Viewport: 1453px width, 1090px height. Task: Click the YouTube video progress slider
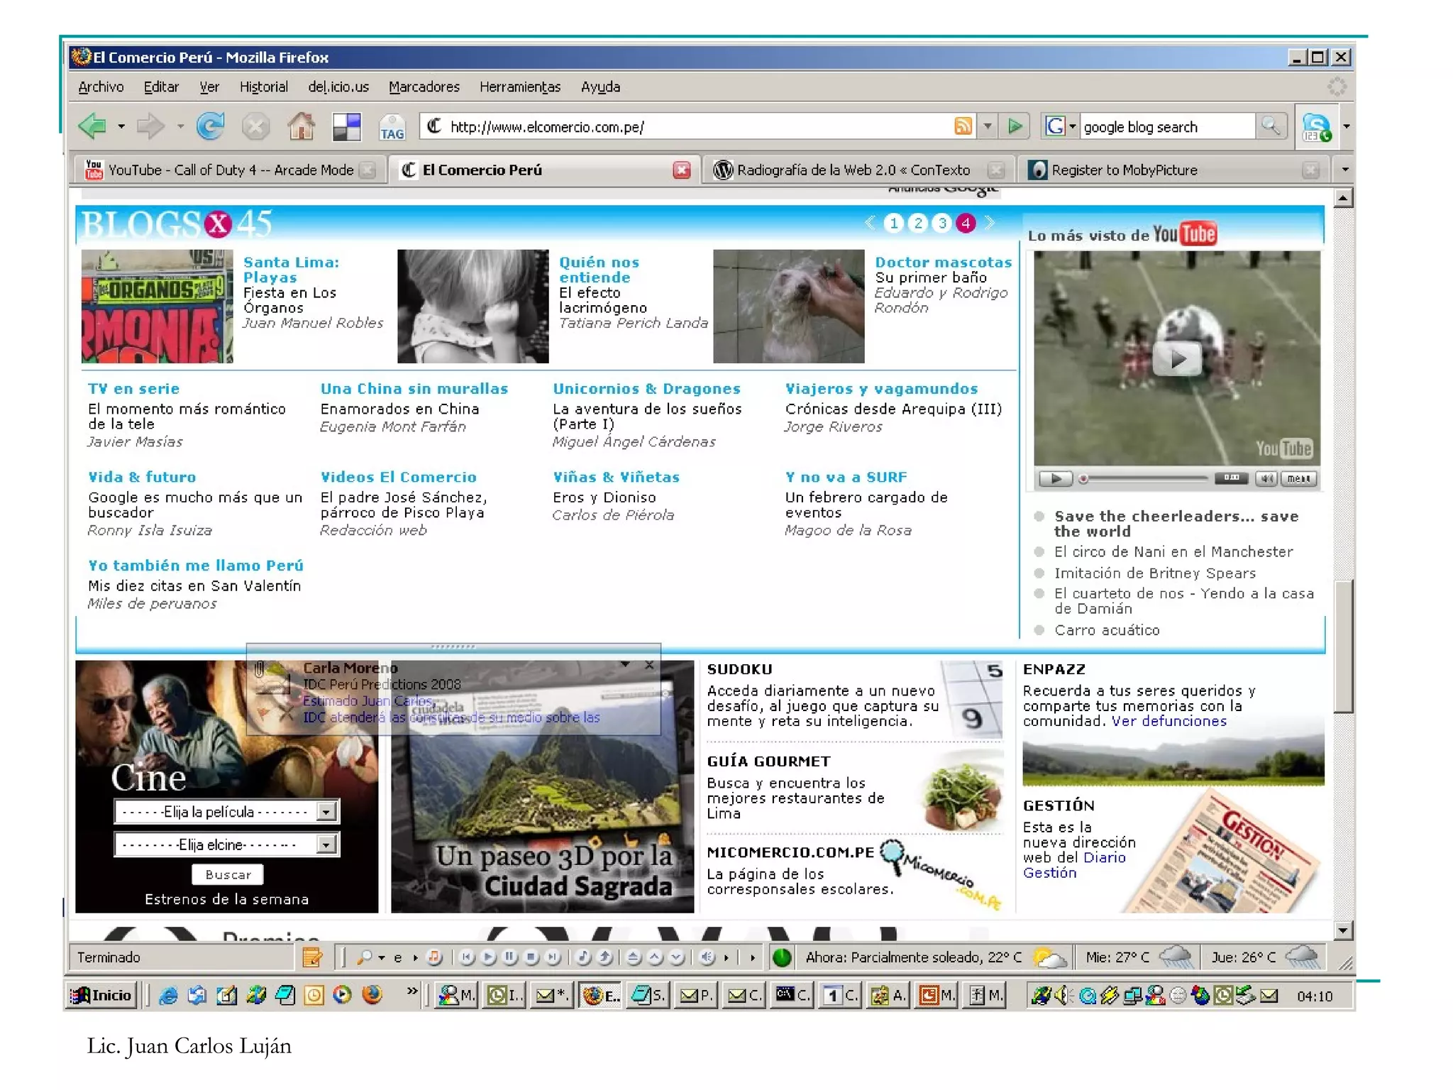(1144, 478)
